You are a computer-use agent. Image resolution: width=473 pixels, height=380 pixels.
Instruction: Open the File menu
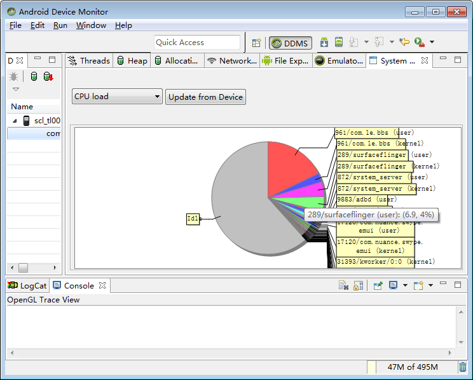(15, 25)
